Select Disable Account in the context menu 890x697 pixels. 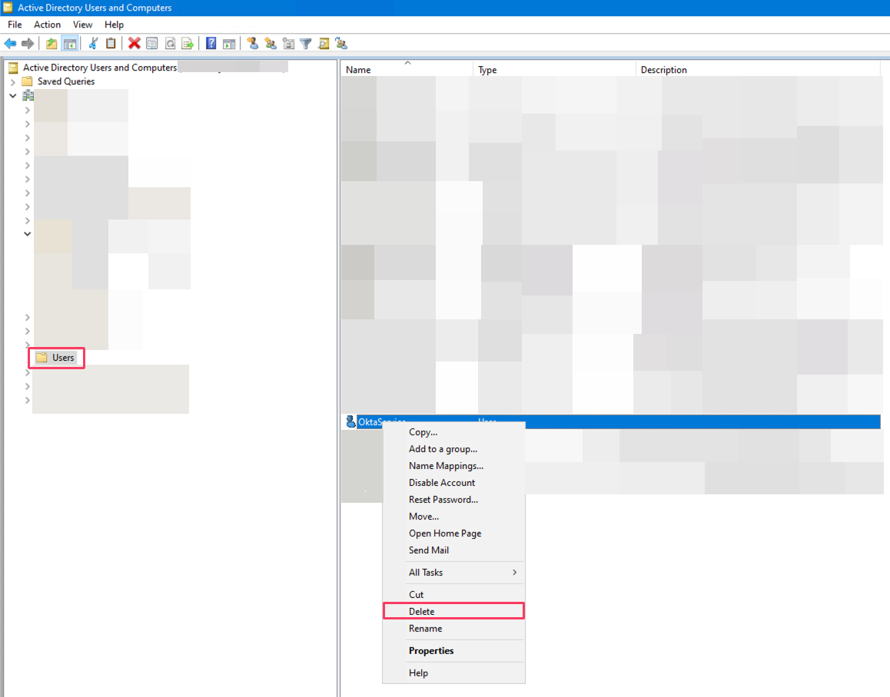[x=453, y=483]
